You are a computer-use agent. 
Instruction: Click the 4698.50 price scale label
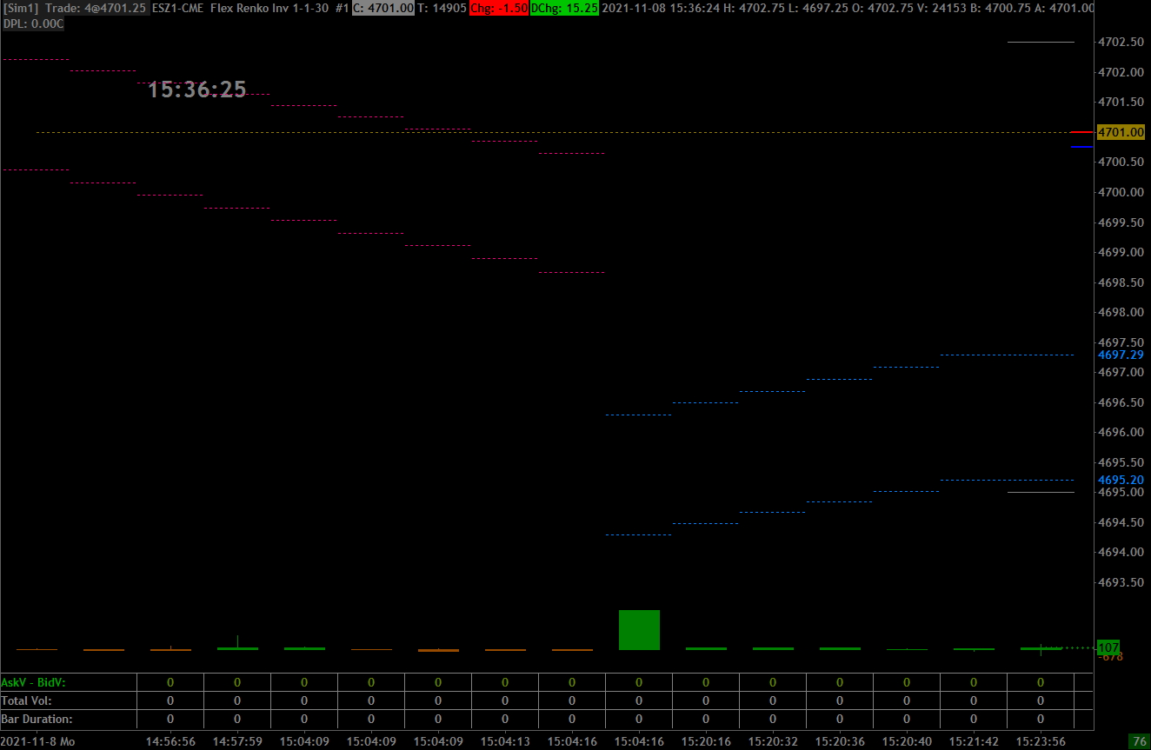pos(1121,282)
